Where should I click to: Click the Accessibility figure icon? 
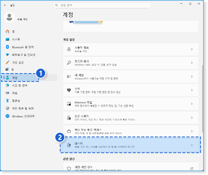(8, 101)
